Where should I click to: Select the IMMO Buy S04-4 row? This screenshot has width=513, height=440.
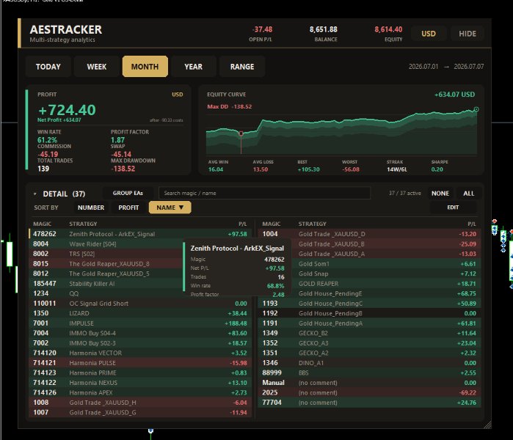(140, 333)
